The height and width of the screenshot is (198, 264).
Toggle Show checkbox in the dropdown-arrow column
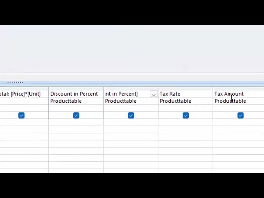click(131, 115)
